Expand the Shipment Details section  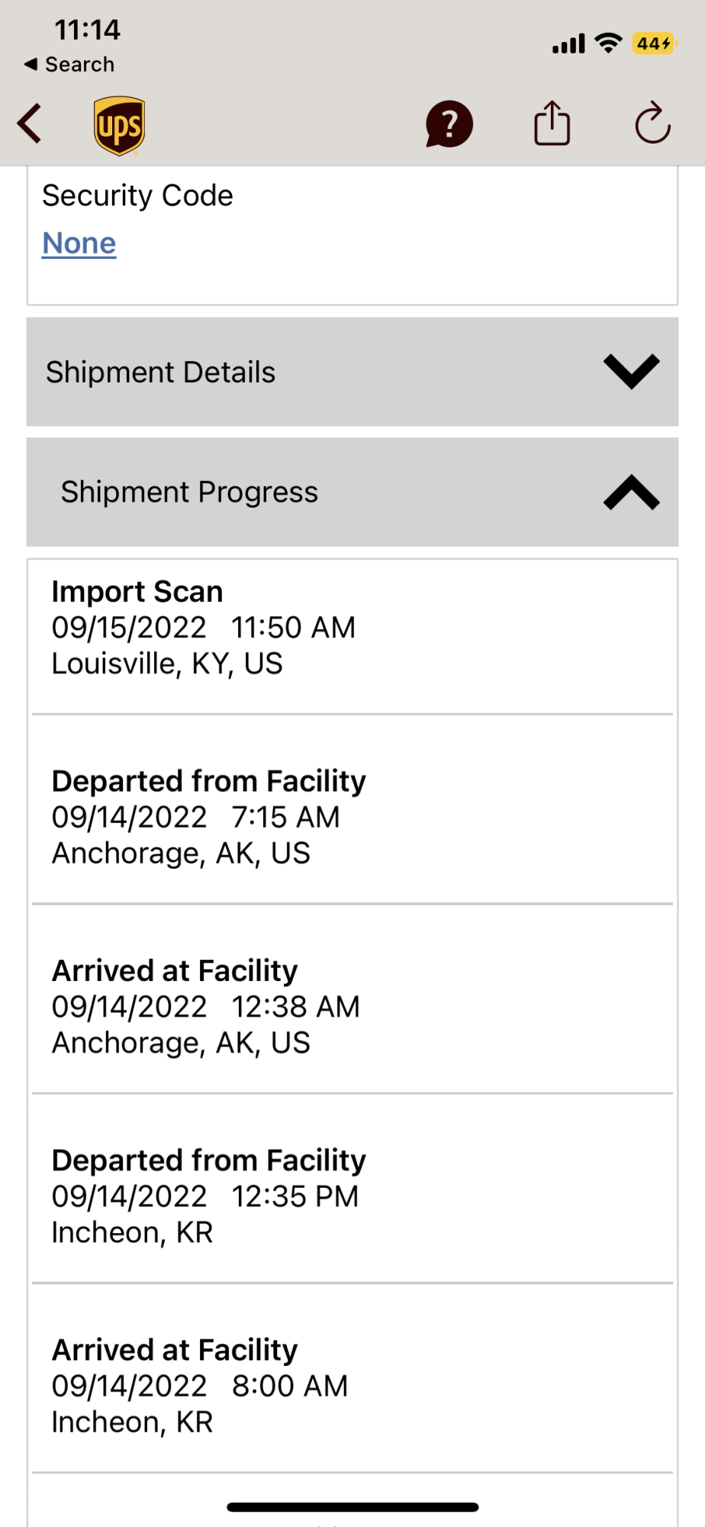coord(352,372)
